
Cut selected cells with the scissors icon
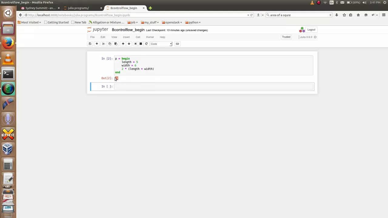click(x=104, y=44)
